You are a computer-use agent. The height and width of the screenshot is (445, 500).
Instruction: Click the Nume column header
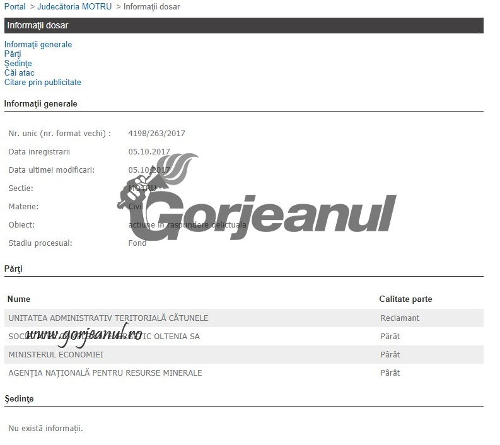(19, 299)
